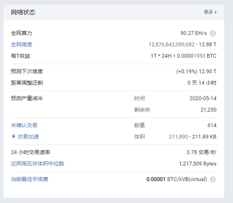
Task: Open the 未确认交易 link
Action: point(24,125)
